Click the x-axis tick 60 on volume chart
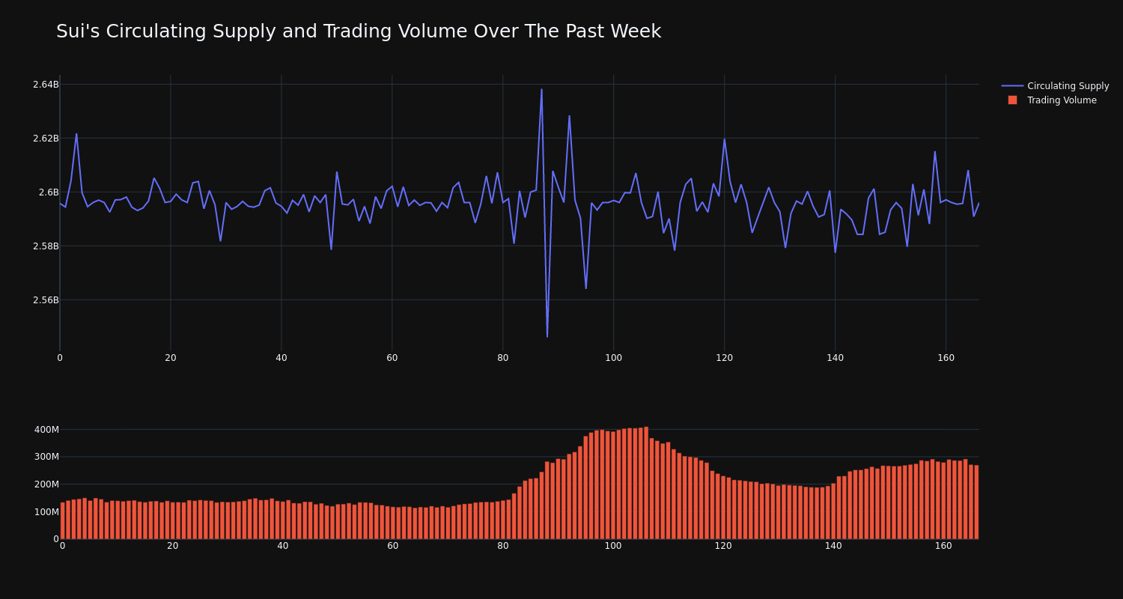The height and width of the screenshot is (599, 1123). (393, 546)
